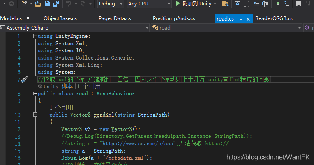This screenshot has width=314, height=165.
Task: Select the read.cs tab
Action: coord(225,19)
